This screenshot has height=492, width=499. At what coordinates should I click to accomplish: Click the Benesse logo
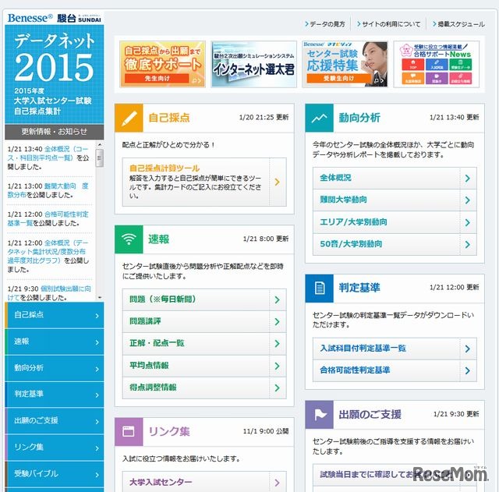pyautogui.click(x=30, y=18)
